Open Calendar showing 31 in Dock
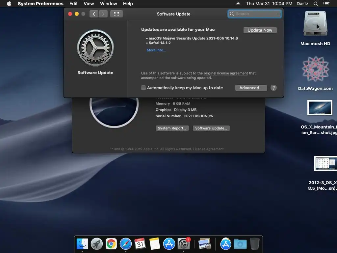The height and width of the screenshot is (253, 337). click(x=140, y=244)
